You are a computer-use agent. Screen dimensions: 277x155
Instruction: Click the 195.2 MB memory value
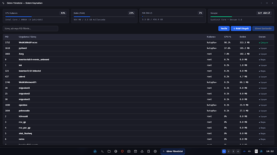click(x=244, y=48)
